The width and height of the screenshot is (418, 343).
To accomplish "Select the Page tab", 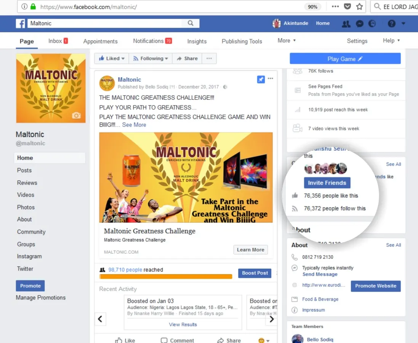I will (x=27, y=41).
